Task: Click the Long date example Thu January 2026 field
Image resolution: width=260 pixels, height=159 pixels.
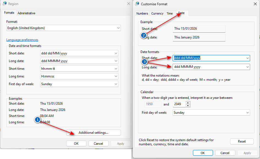Action: click(x=199, y=38)
